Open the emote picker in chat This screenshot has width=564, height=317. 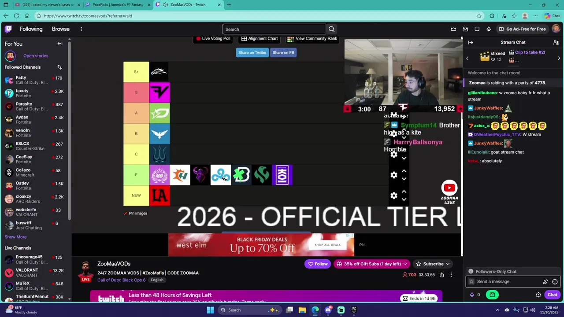click(x=555, y=282)
